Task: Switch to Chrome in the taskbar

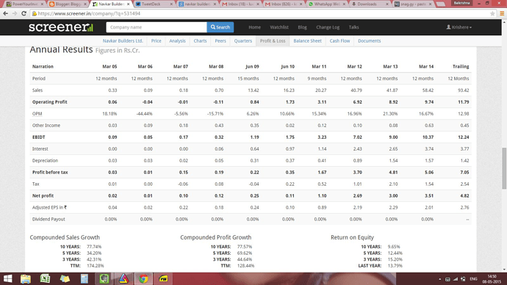Action: 143,278
